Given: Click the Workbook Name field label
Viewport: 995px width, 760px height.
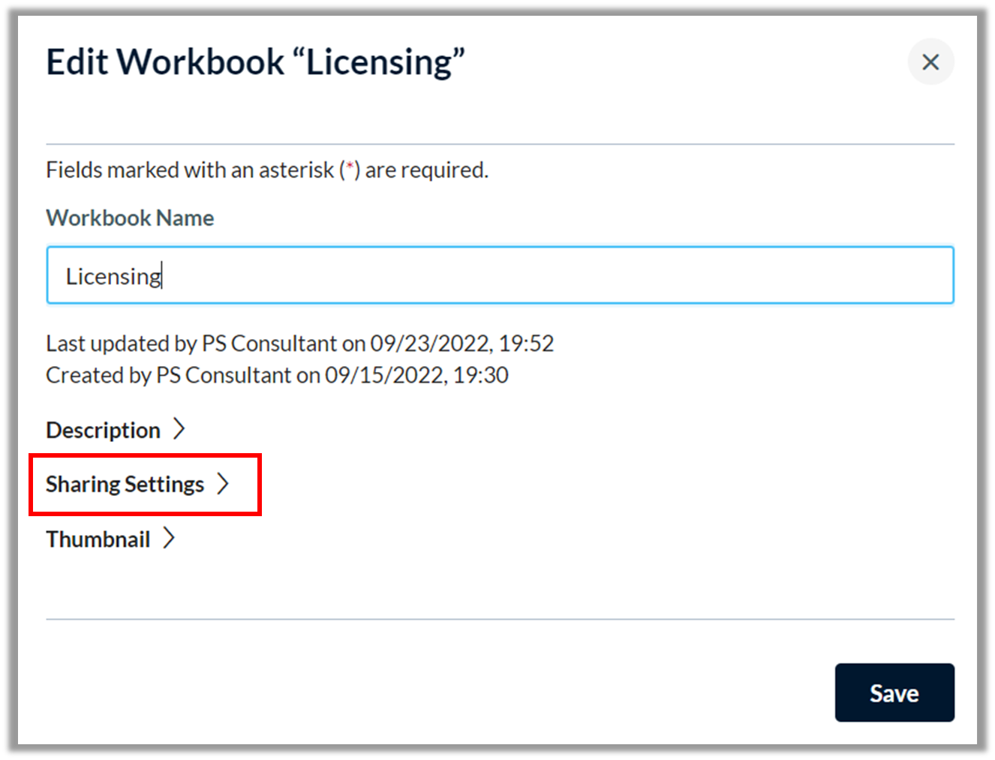Looking at the screenshot, I should click(x=131, y=218).
